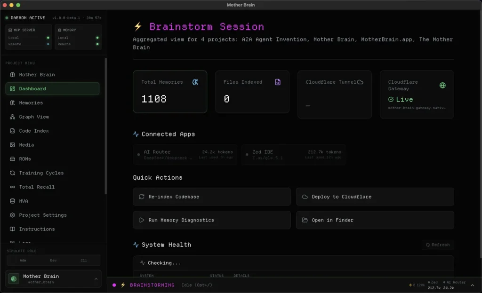Click the AI Router 24.2k counter in status bar

click(x=454, y=285)
